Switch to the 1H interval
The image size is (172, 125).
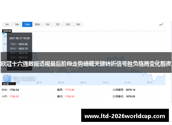(47, 25)
